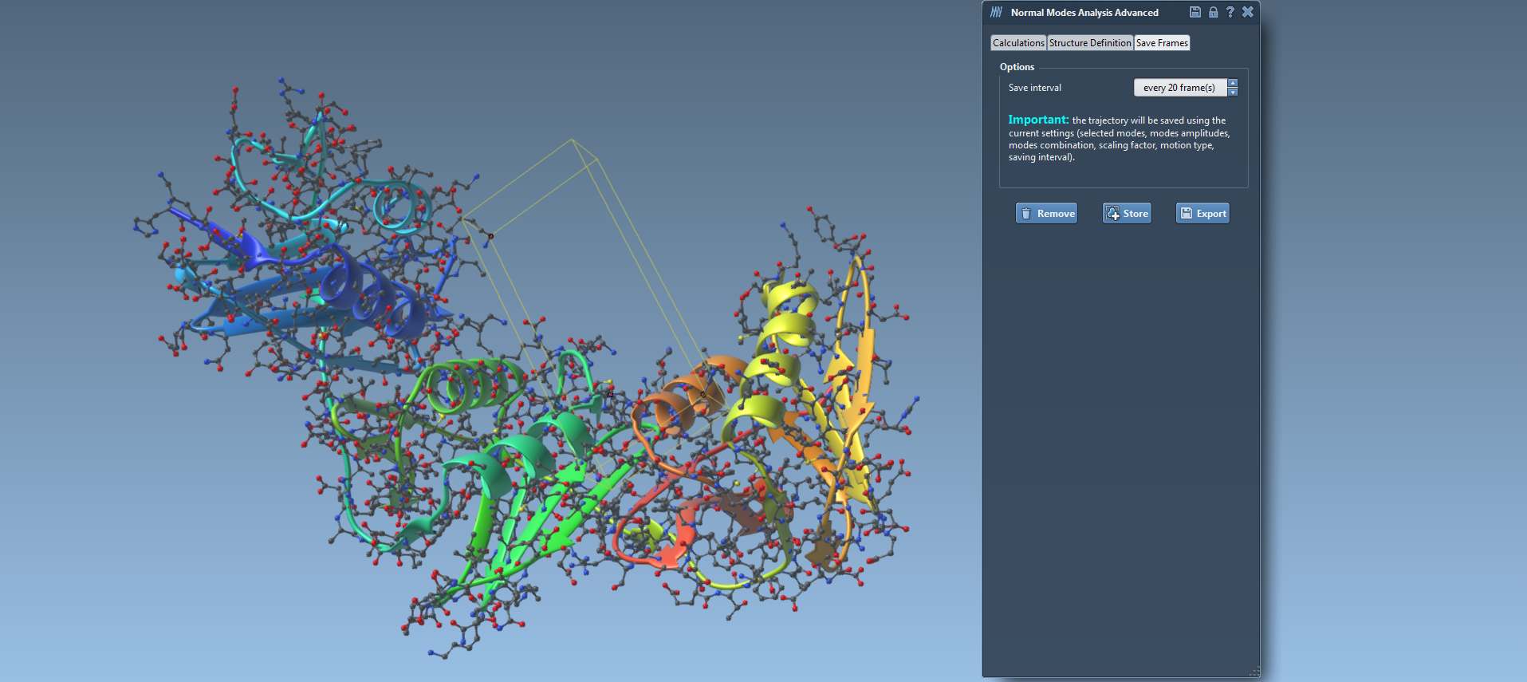This screenshot has height=682, width=1527.
Task: Pick the yellow helix ribbon in the viewport
Action: 785,327
